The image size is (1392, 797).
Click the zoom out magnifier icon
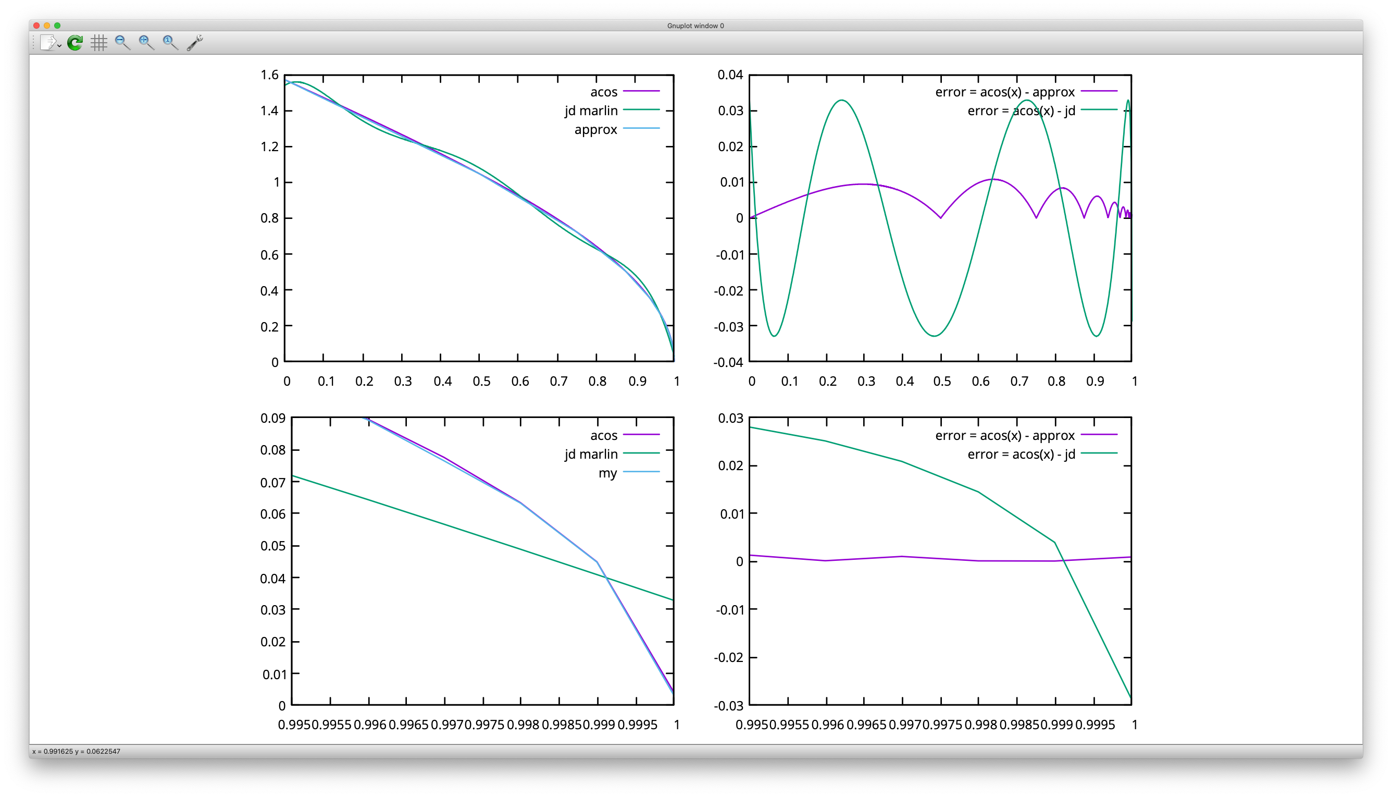122,42
